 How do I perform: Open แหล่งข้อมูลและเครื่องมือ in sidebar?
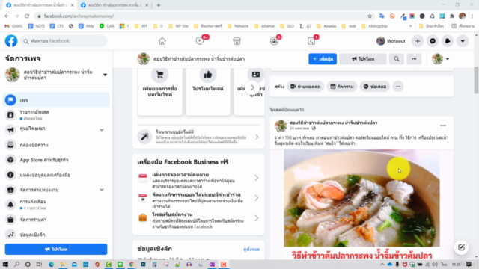click(x=57, y=175)
